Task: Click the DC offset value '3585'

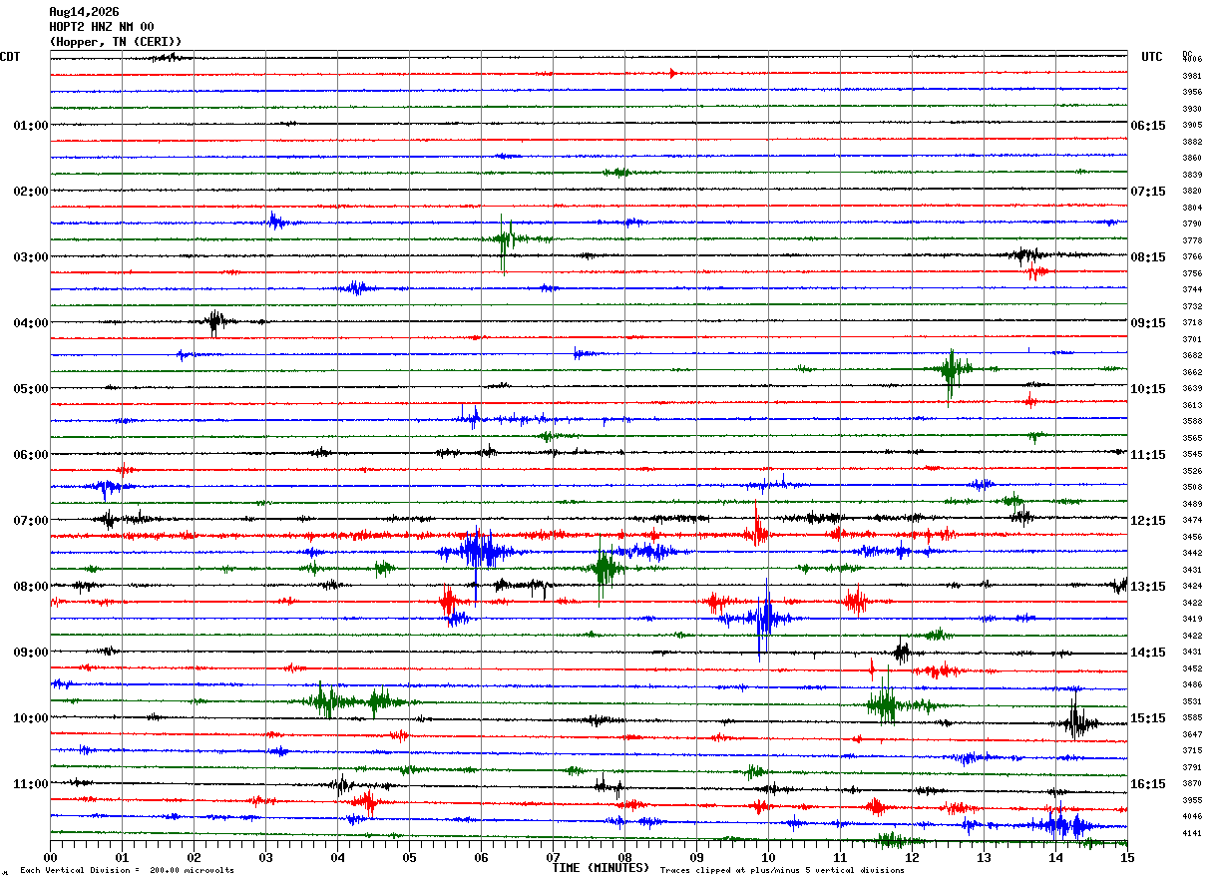Action: point(1192,718)
